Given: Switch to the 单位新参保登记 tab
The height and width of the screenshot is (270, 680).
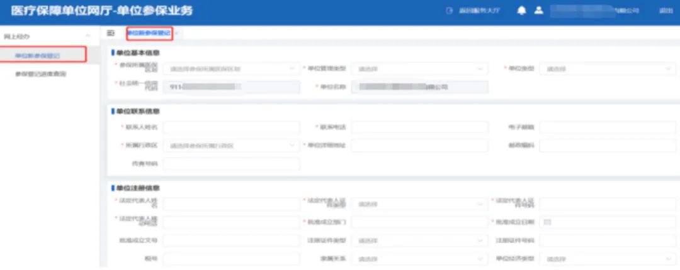Looking at the screenshot, I should (x=149, y=33).
